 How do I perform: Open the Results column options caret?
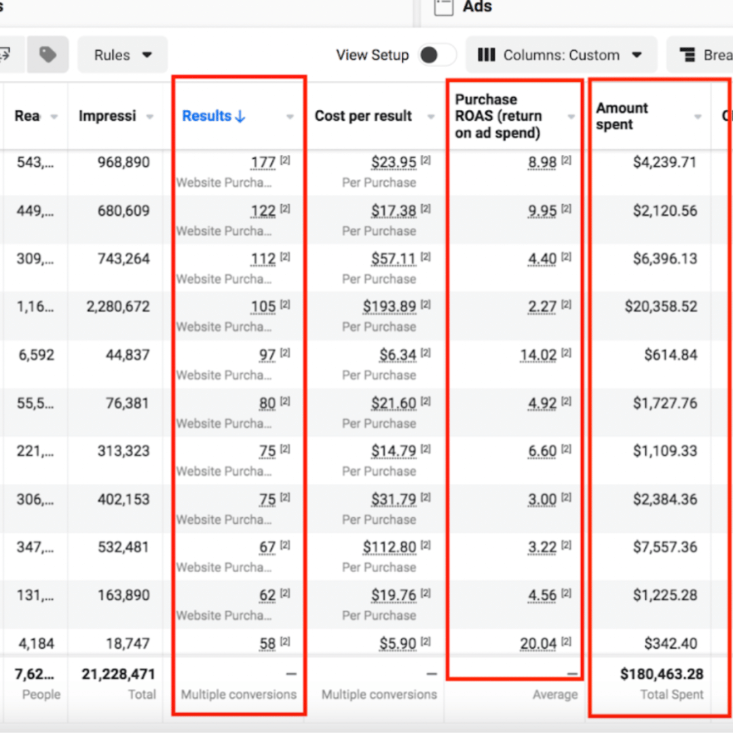[290, 117]
